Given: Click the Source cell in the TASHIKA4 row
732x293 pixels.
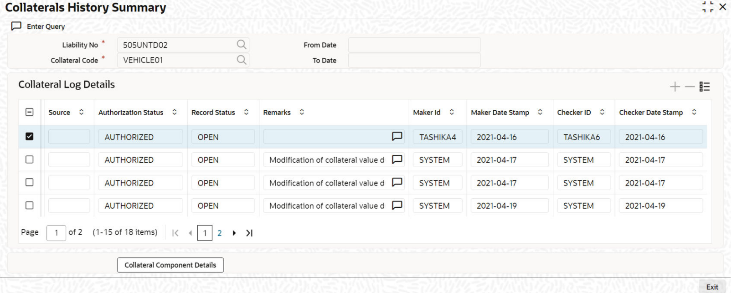Looking at the screenshot, I should (69, 137).
